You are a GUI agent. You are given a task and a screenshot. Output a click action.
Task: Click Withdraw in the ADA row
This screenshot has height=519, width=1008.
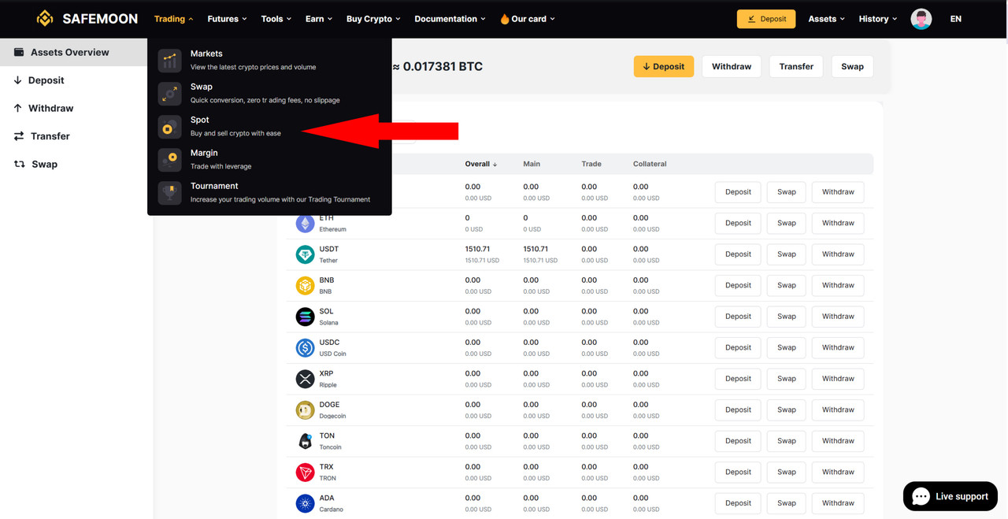pos(838,503)
